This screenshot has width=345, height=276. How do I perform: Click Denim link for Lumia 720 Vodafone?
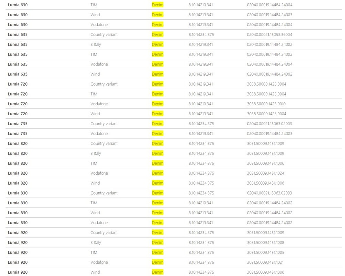[158, 104]
